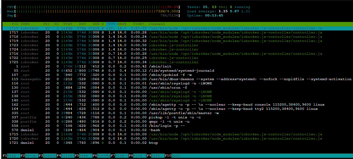Click the Tasks count text
The height and width of the screenshot is (159, 353).
click(x=218, y=7)
